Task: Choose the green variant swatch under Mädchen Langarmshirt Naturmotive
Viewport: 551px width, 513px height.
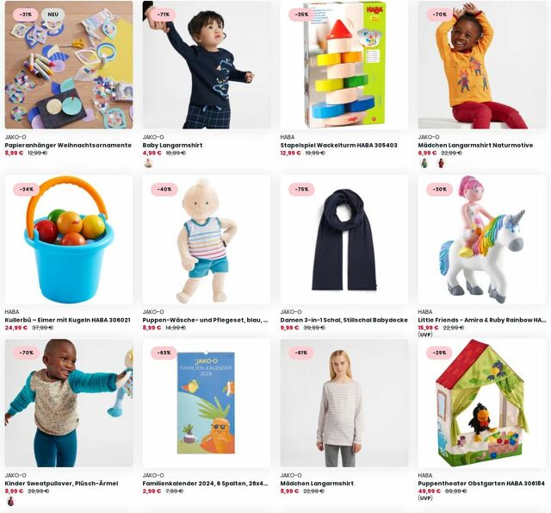Action: point(424,163)
